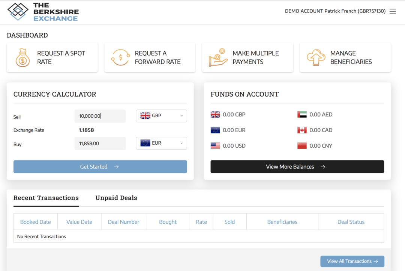This screenshot has width=405, height=271.
Task: Click the arrow on Get Started button
Action: 117,167
